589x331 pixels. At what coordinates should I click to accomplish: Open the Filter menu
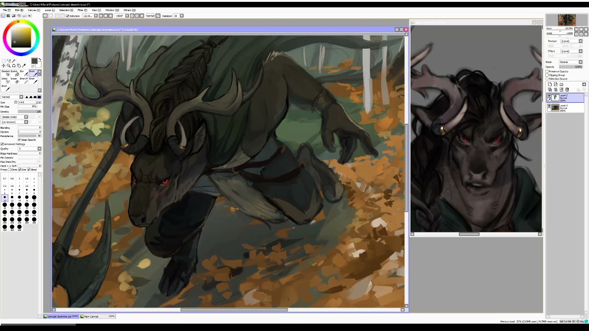[82, 10]
